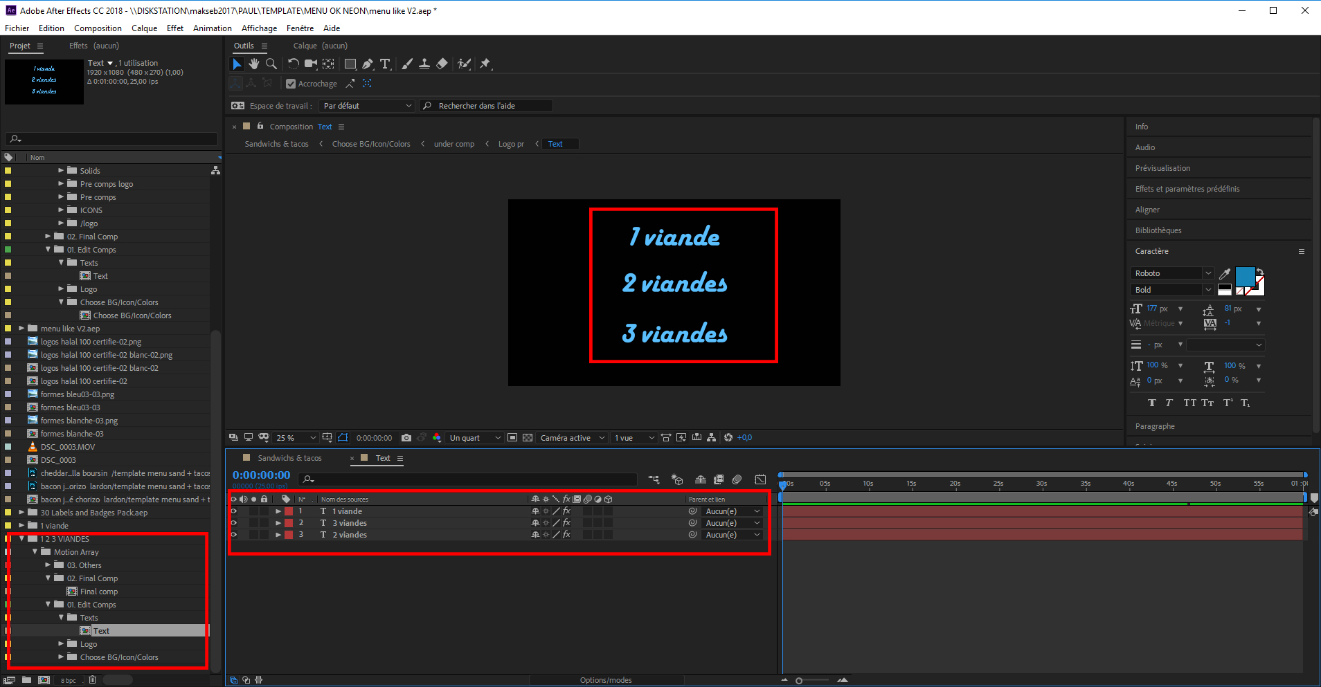
Task: Select the Eraser tool
Action: (x=442, y=64)
